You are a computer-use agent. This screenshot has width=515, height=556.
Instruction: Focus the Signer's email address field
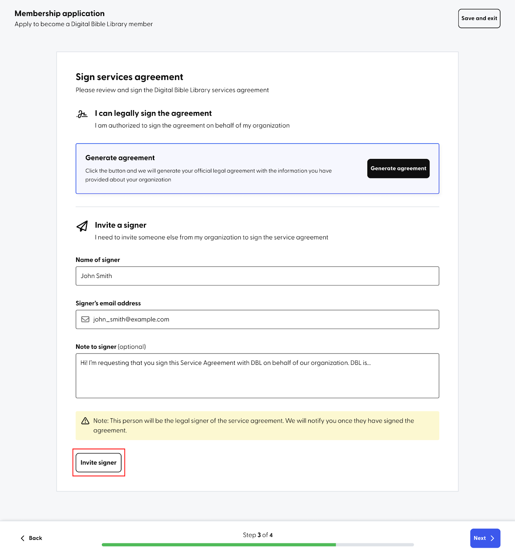point(257,319)
